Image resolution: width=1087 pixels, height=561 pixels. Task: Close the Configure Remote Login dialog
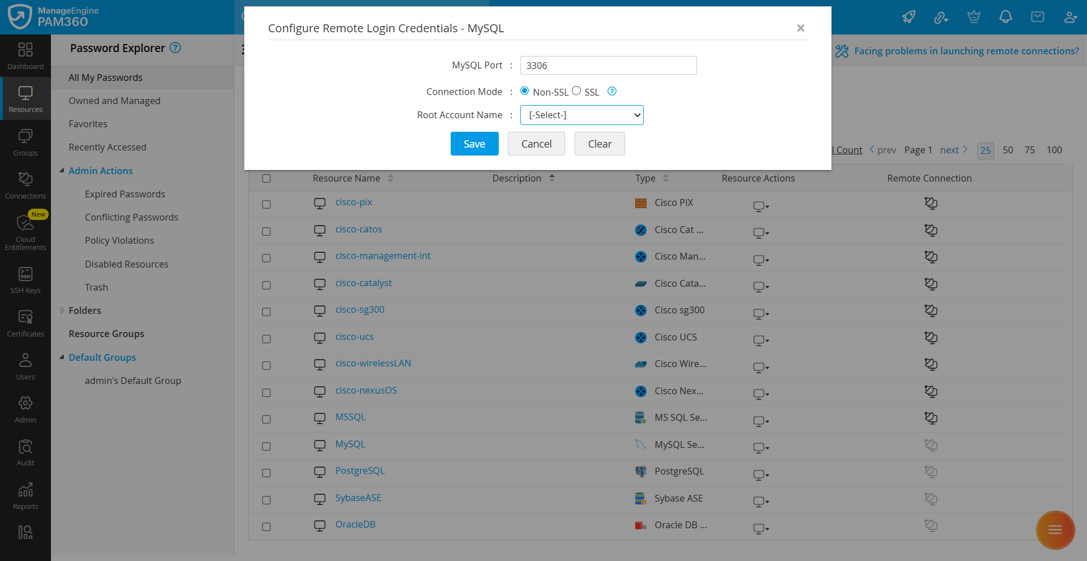(801, 28)
